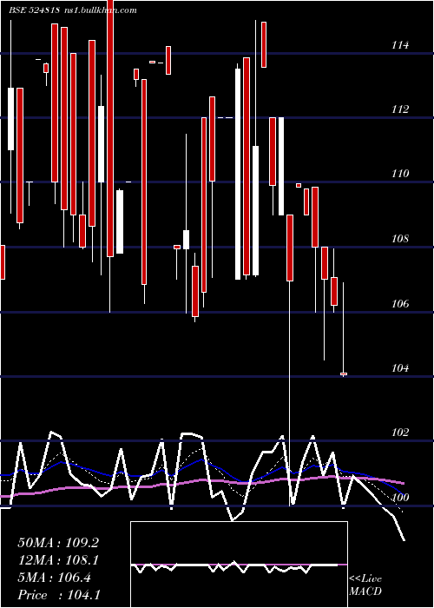Click the 114 price axis label
The image size is (434, 608).
(x=399, y=45)
